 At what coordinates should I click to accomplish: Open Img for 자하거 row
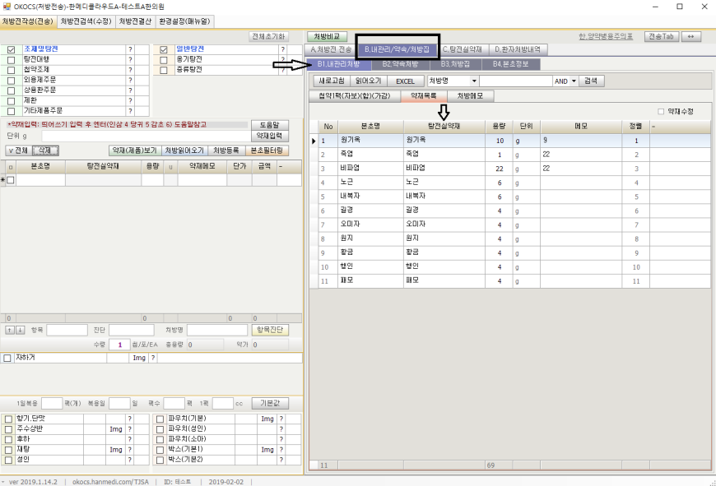(x=139, y=358)
